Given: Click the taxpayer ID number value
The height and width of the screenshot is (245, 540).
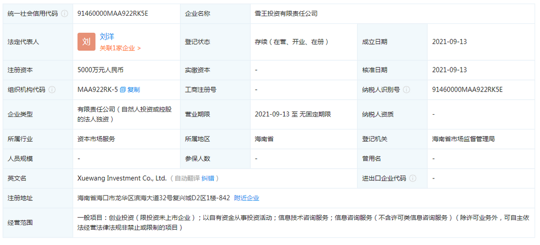Looking at the screenshot, I should [468, 89].
